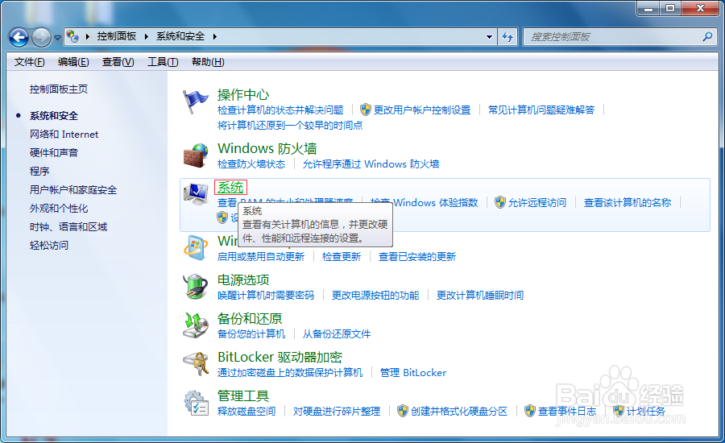Expand arrow before 控制面板 in breadcrumb
This screenshot has height=443, width=725.
pos(87,36)
